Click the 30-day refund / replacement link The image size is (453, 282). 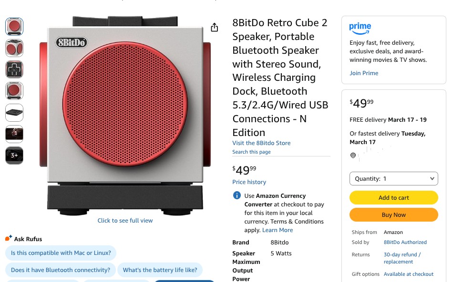click(402, 258)
